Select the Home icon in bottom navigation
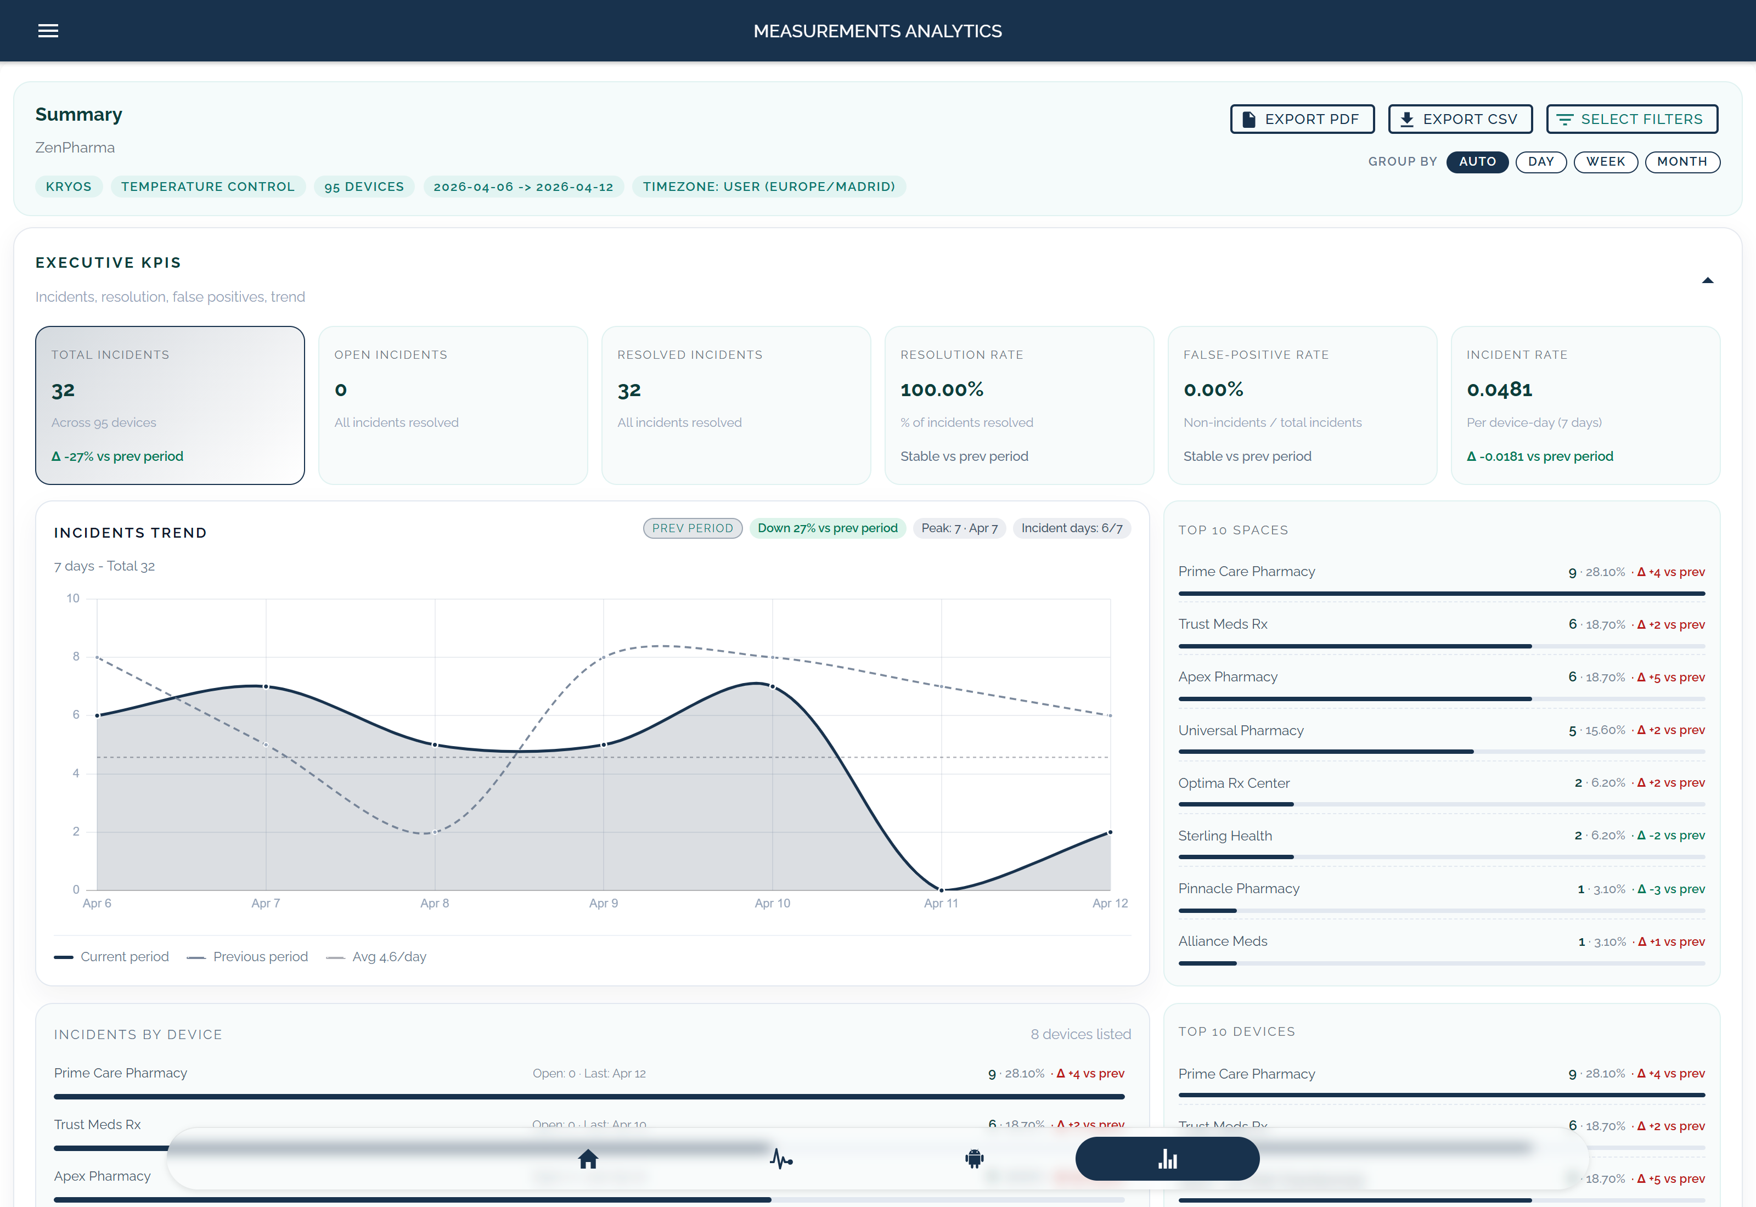1756x1207 pixels. (x=588, y=1159)
